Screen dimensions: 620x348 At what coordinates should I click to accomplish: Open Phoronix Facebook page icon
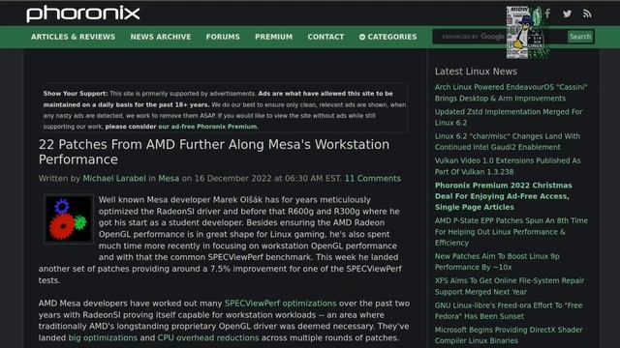547,14
